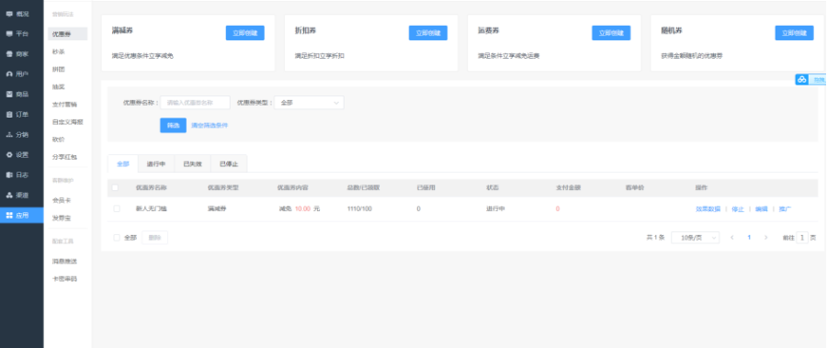Open 概况 overview in main sidebar
827x348 pixels.
(x=22, y=14)
